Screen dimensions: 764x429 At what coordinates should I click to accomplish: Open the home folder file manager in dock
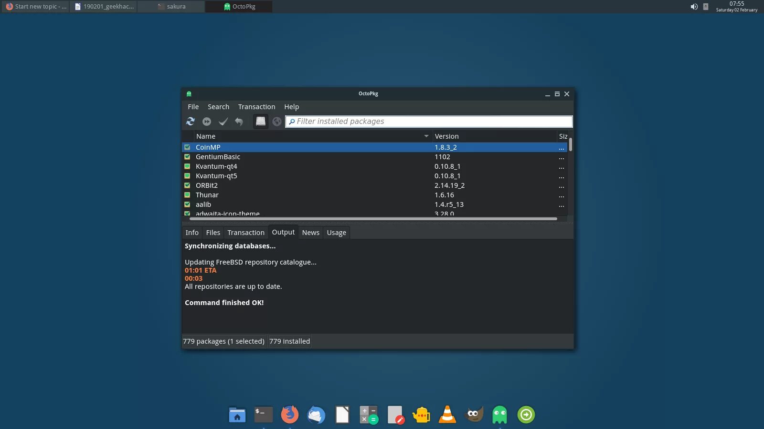pyautogui.click(x=237, y=415)
